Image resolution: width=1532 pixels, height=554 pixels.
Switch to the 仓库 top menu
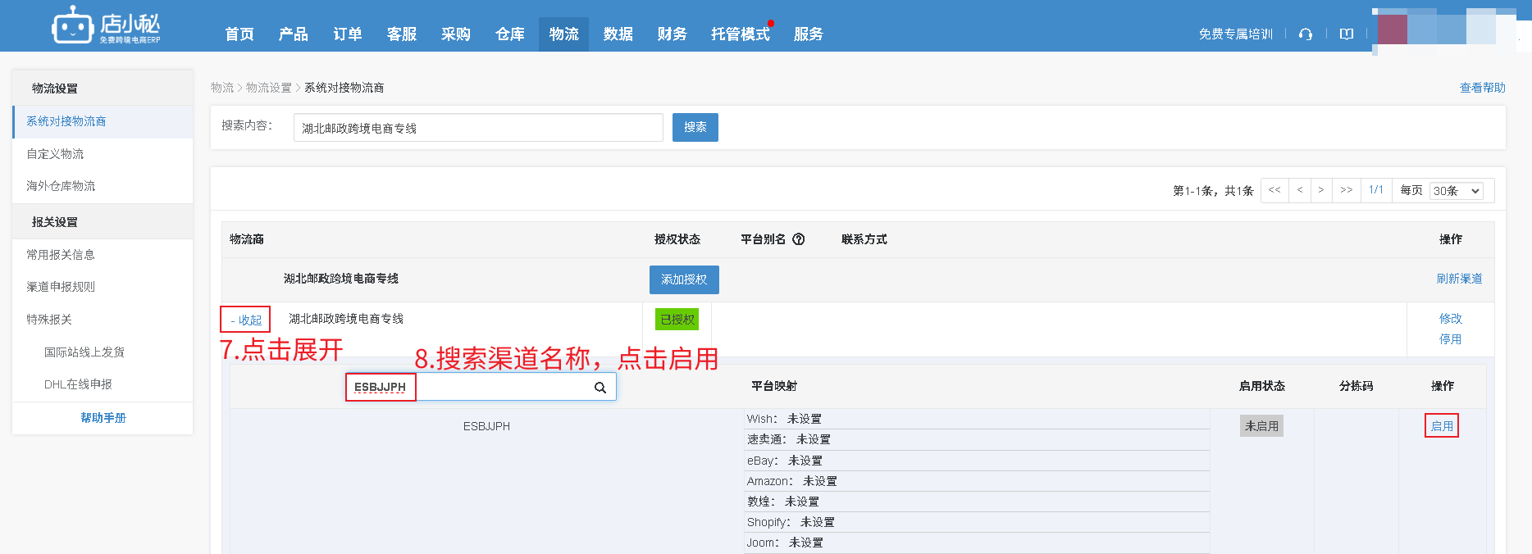point(509,34)
